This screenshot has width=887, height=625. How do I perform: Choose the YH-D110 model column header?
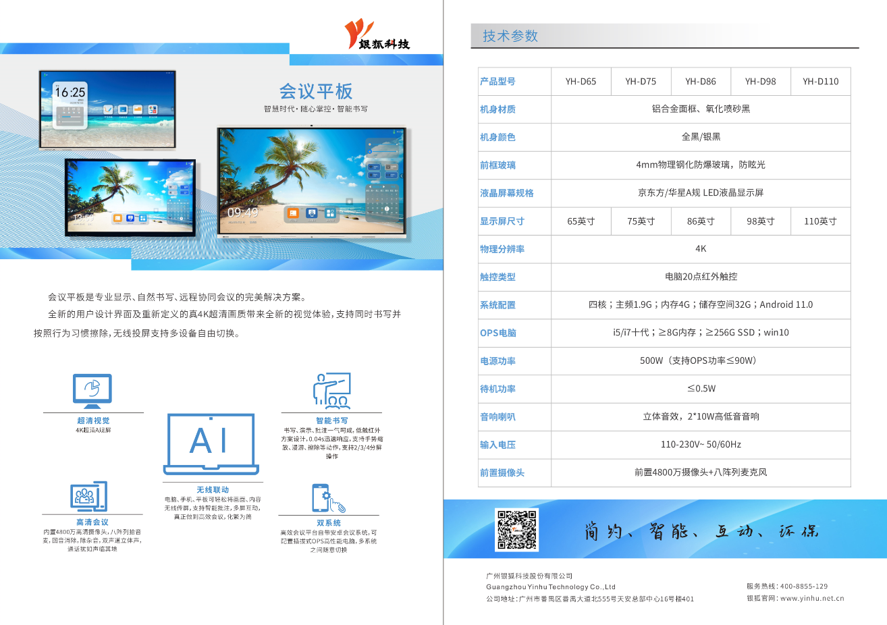pyautogui.click(x=820, y=82)
